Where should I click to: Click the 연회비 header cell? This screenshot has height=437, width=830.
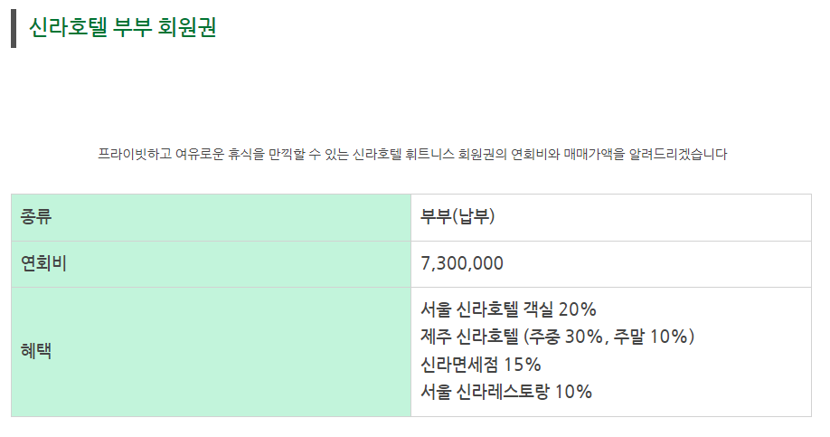click(211, 264)
